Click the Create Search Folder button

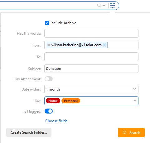29,132
